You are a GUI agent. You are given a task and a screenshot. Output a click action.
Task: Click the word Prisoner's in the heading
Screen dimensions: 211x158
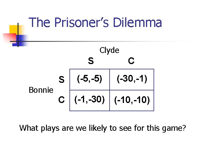pos(81,22)
